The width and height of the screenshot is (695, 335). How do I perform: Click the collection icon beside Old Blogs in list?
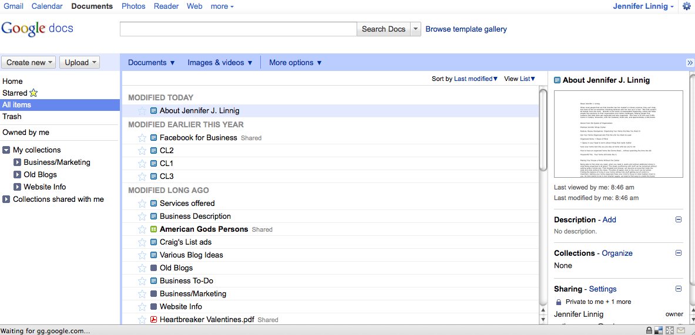tap(154, 268)
